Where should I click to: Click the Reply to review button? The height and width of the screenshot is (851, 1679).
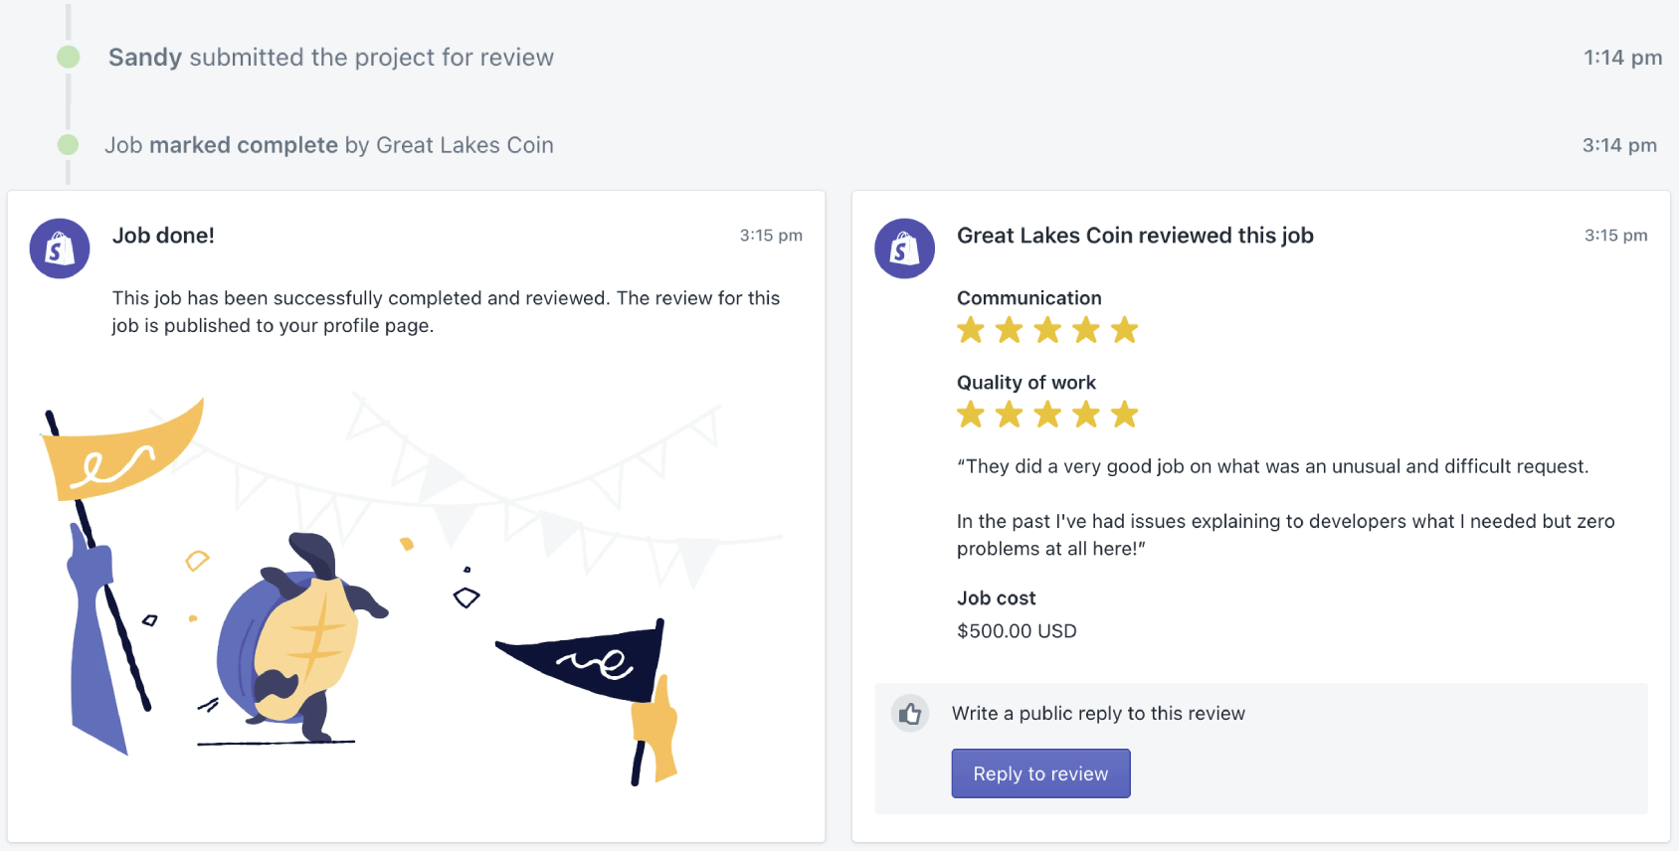pyautogui.click(x=1040, y=773)
